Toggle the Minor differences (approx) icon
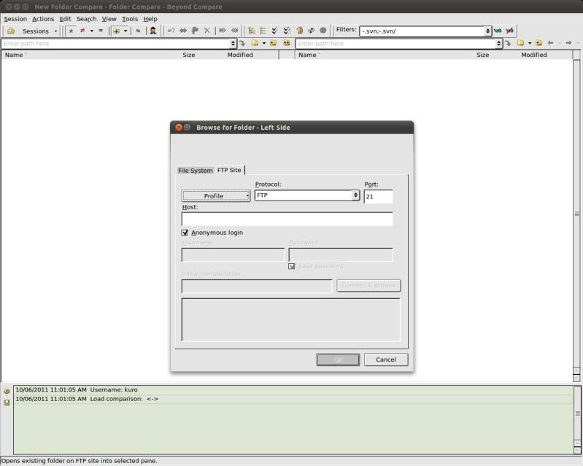The width and height of the screenshot is (583, 466). pos(138,31)
